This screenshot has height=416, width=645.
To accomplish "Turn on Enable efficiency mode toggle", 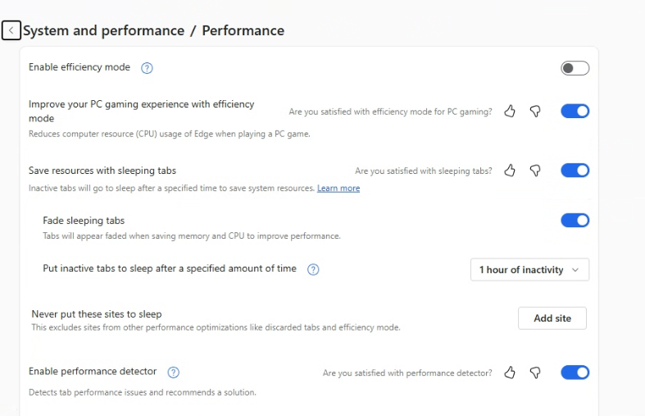I will click(x=575, y=68).
